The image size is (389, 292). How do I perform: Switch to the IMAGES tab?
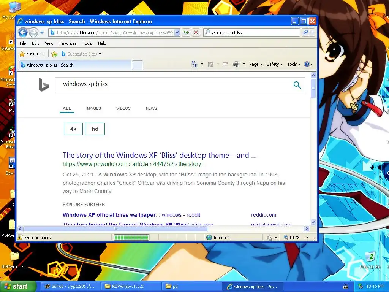point(93,108)
